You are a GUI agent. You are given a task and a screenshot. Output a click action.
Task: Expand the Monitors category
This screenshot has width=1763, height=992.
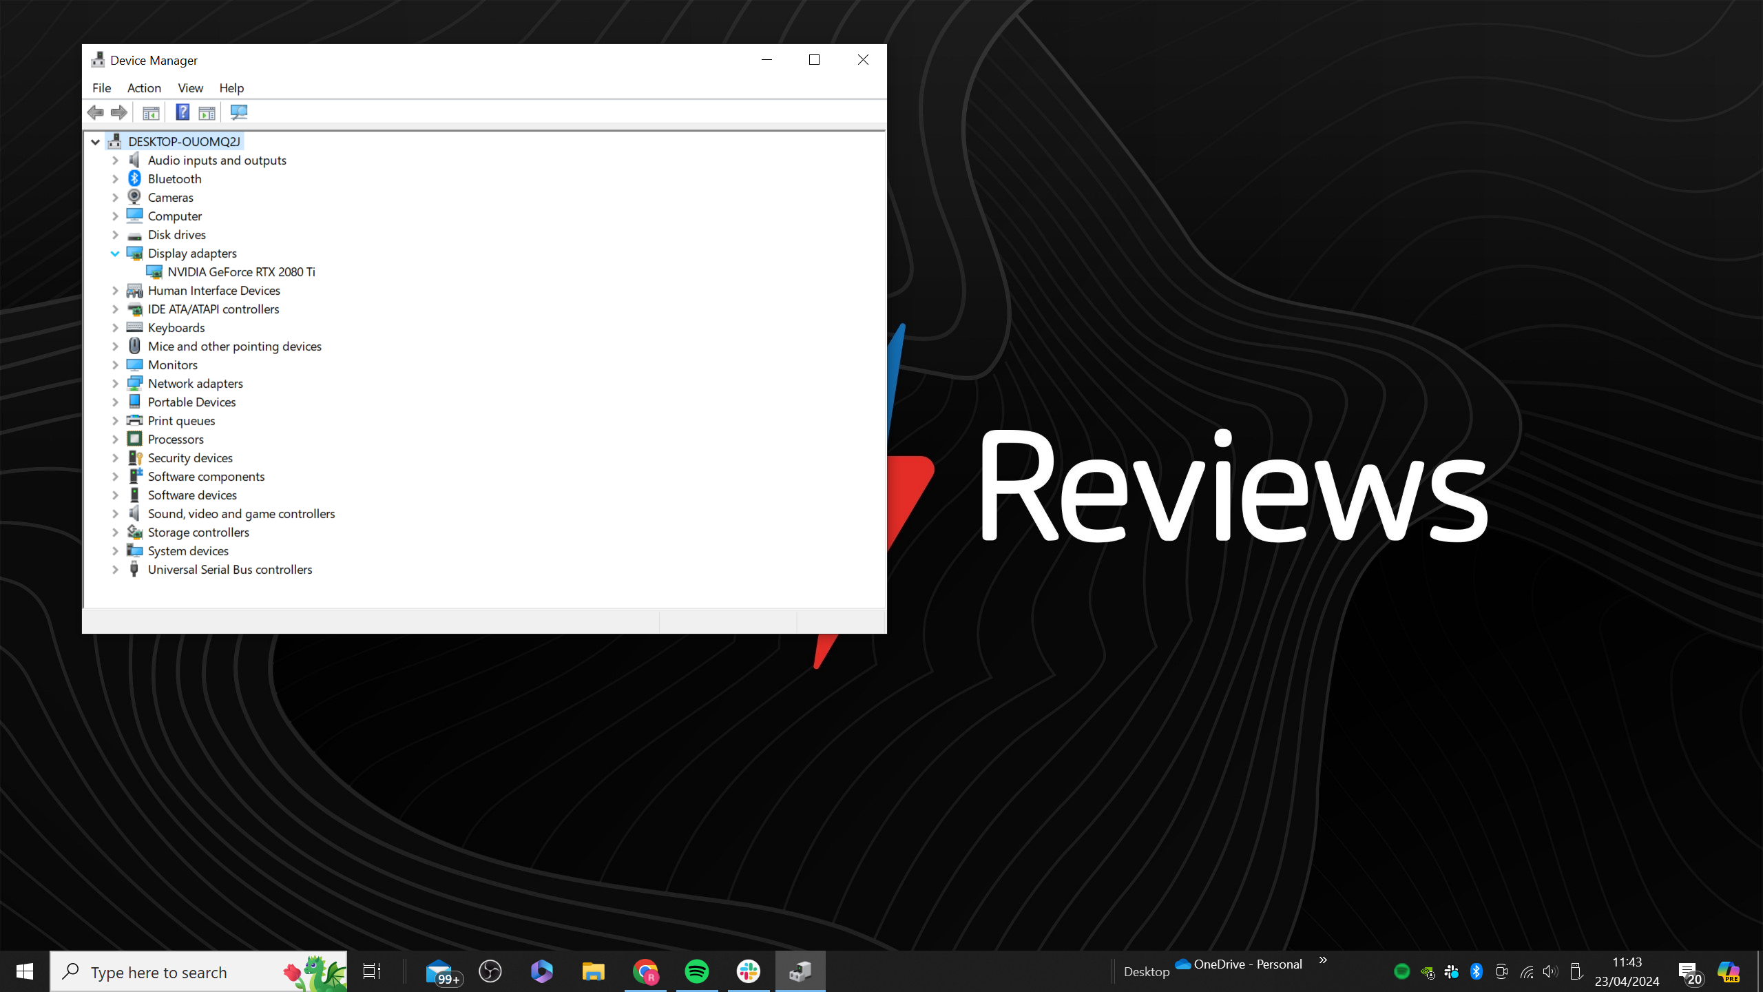click(x=115, y=365)
